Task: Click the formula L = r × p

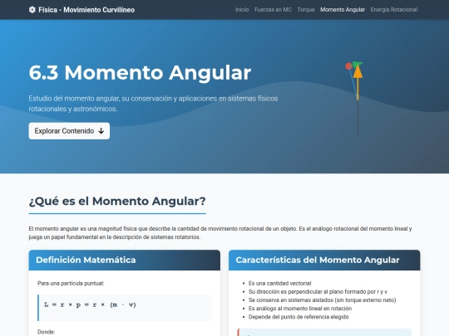Action: pyautogui.click(x=90, y=304)
